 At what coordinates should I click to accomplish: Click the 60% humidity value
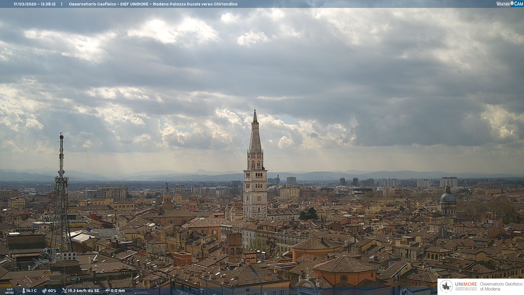[52, 291]
